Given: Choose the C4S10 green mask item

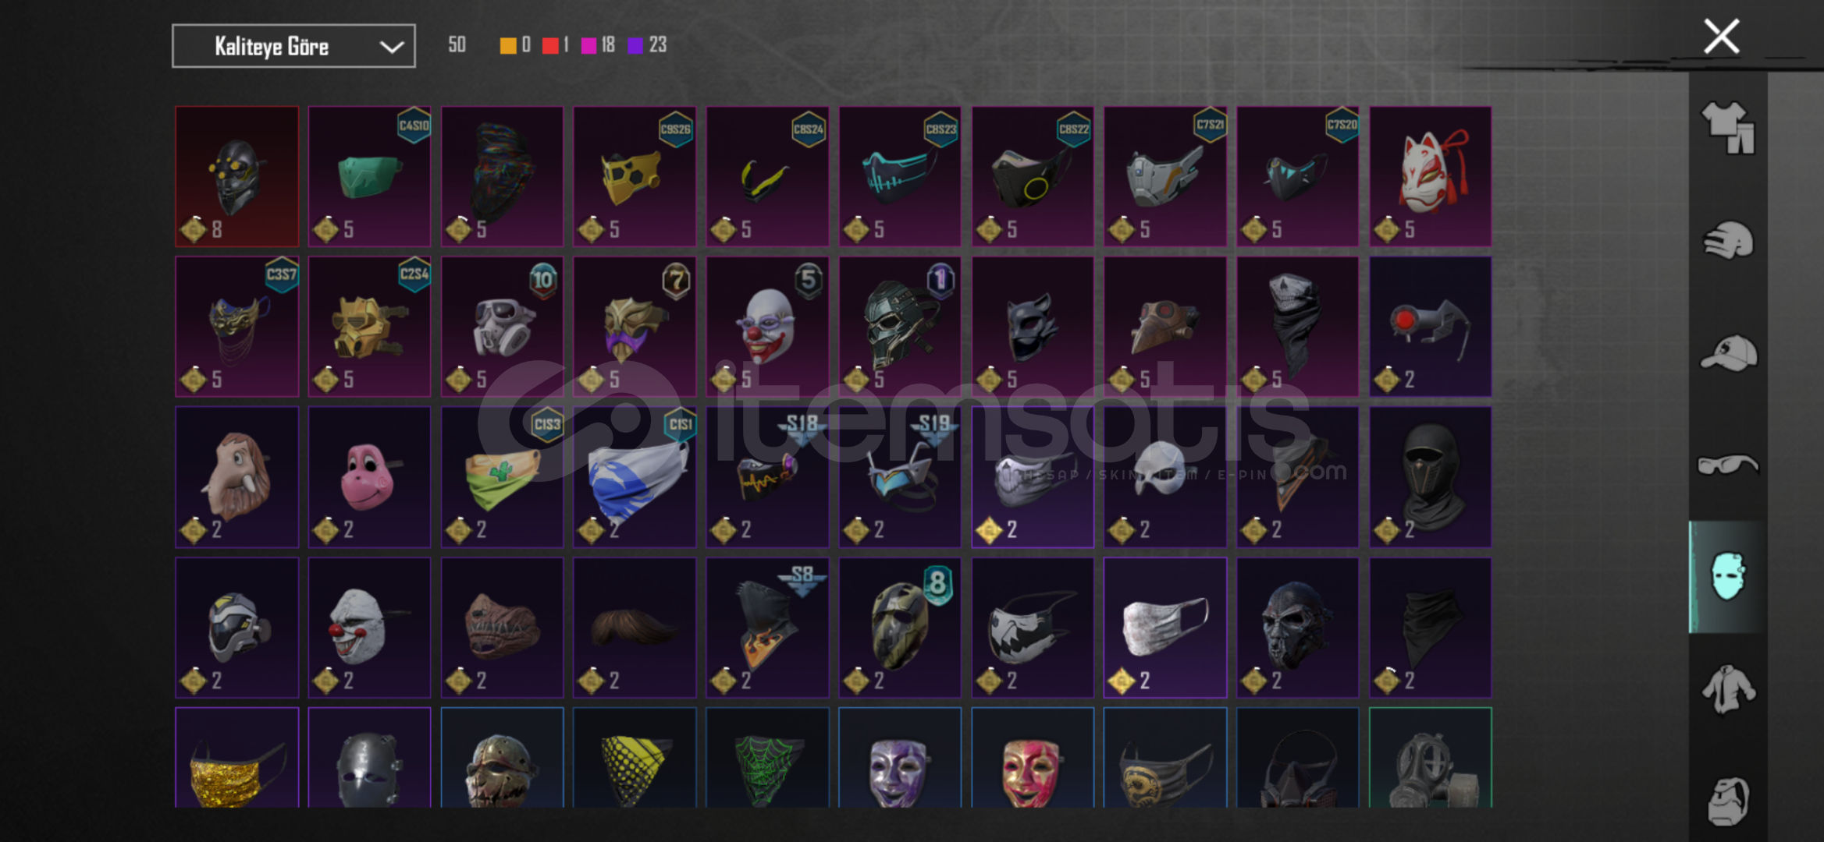Looking at the screenshot, I should point(369,176).
